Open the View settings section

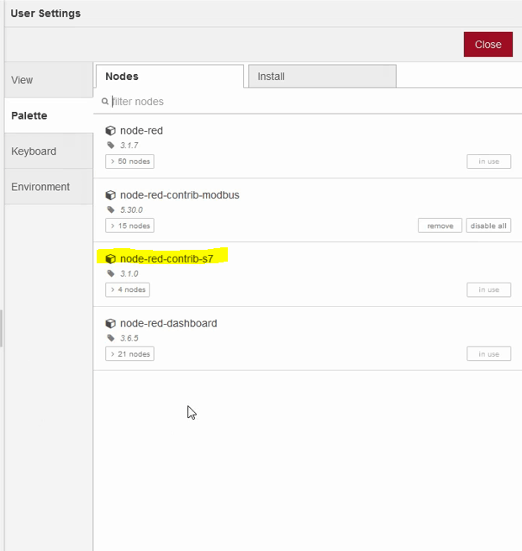48,80
